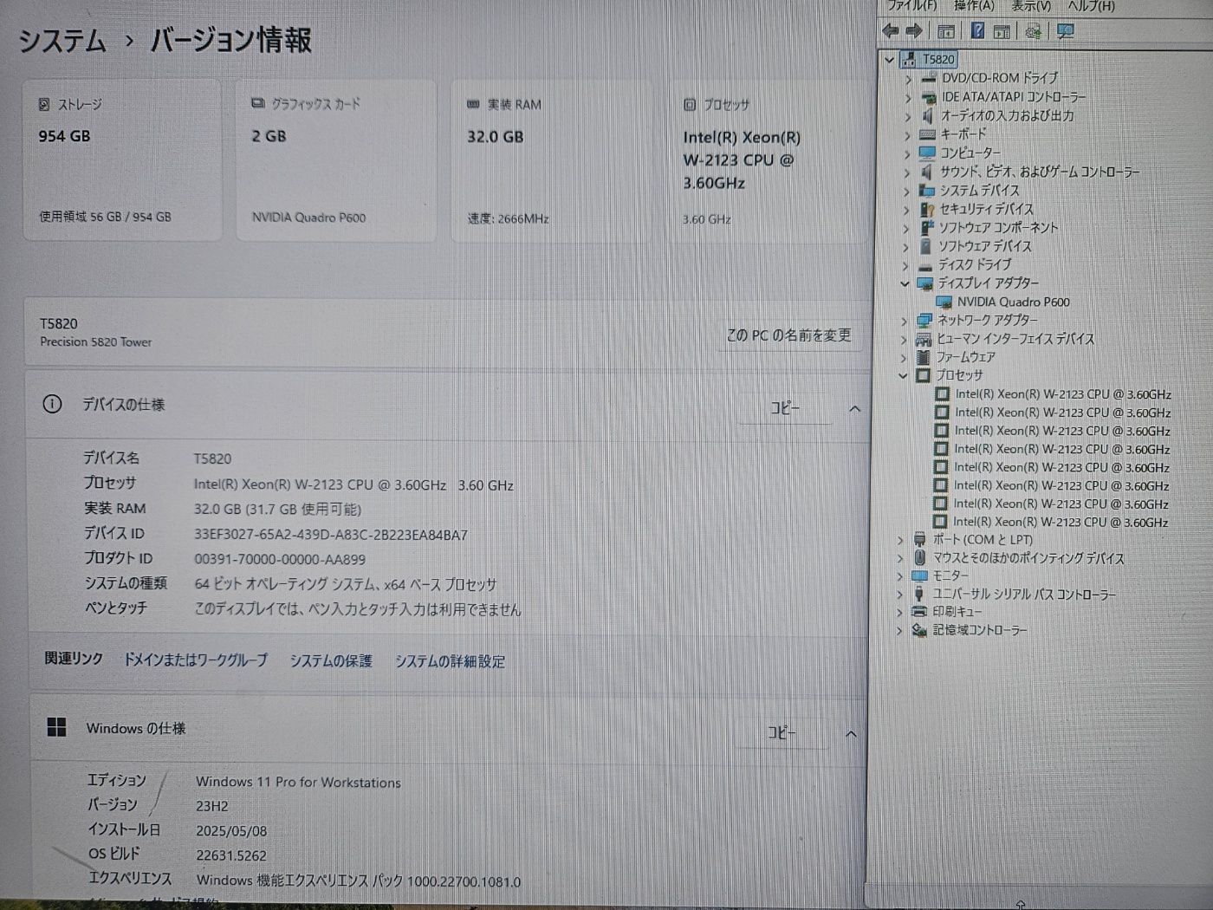Click the この PC の名前を変更 button
1213x910 pixels.
[x=788, y=335]
